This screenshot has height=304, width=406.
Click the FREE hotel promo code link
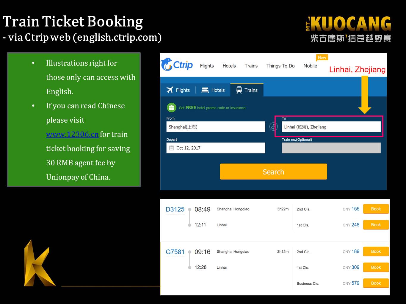point(212,108)
